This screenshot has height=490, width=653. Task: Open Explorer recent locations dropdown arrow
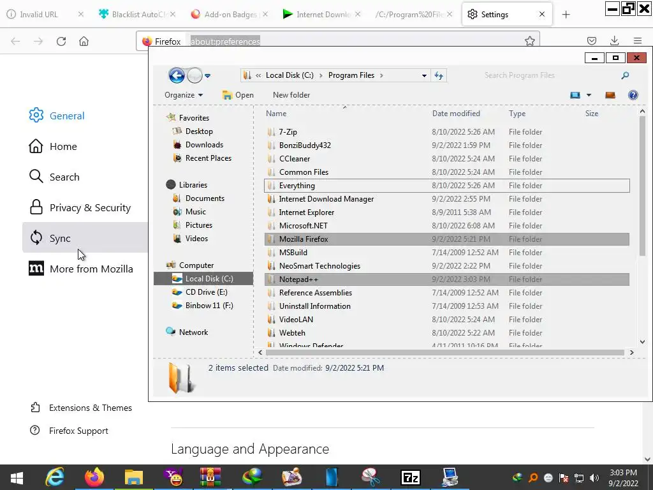click(207, 76)
